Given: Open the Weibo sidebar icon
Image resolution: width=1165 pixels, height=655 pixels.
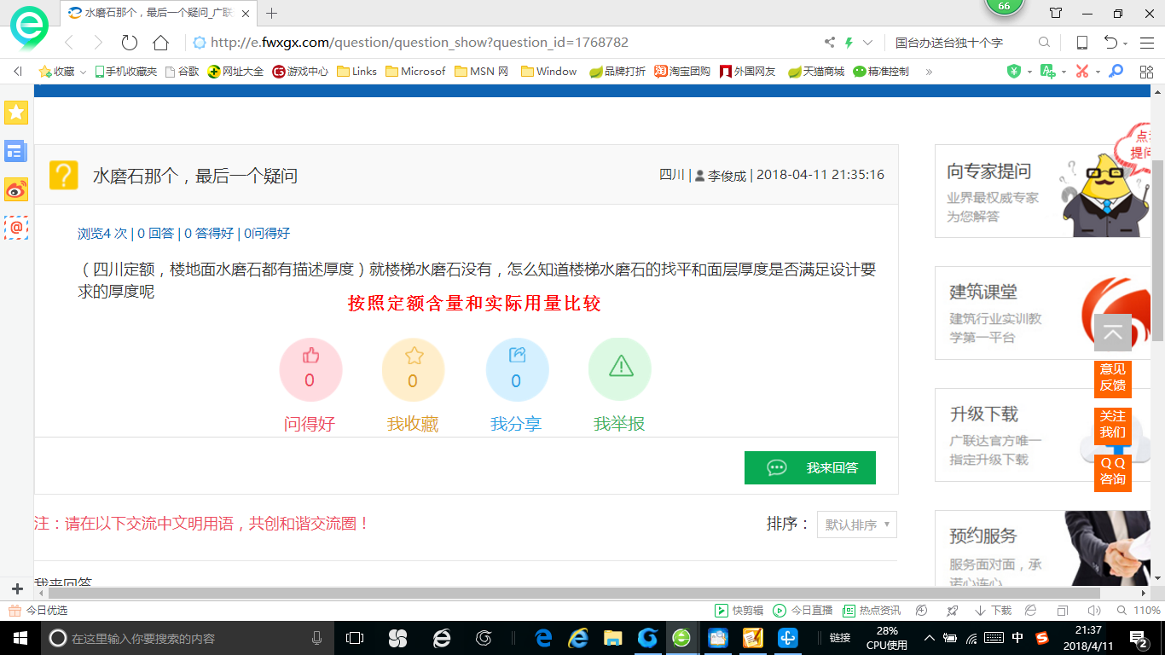Looking at the screenshot, I should (16, 189).
